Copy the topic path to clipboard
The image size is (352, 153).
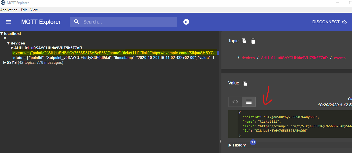click(244, 41)
